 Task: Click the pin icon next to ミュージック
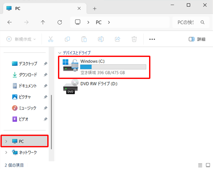tap(45, 108)
